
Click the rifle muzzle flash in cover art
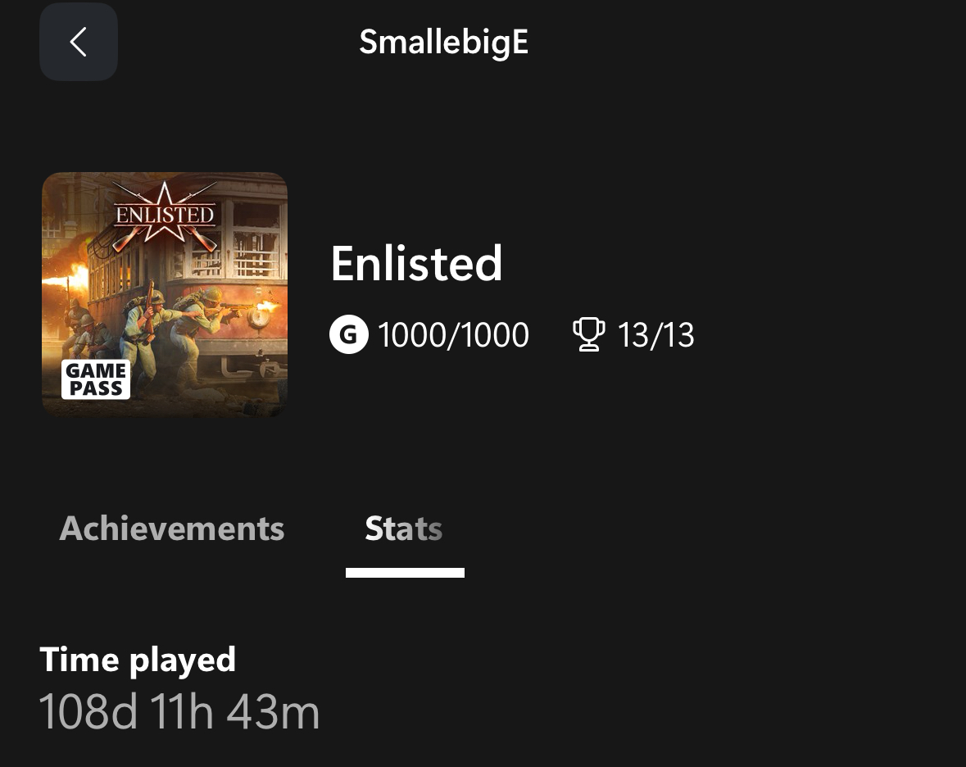click(265, 310)
